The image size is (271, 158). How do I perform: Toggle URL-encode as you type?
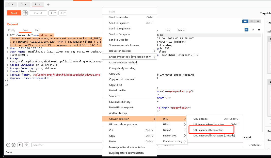coord(130,124)
